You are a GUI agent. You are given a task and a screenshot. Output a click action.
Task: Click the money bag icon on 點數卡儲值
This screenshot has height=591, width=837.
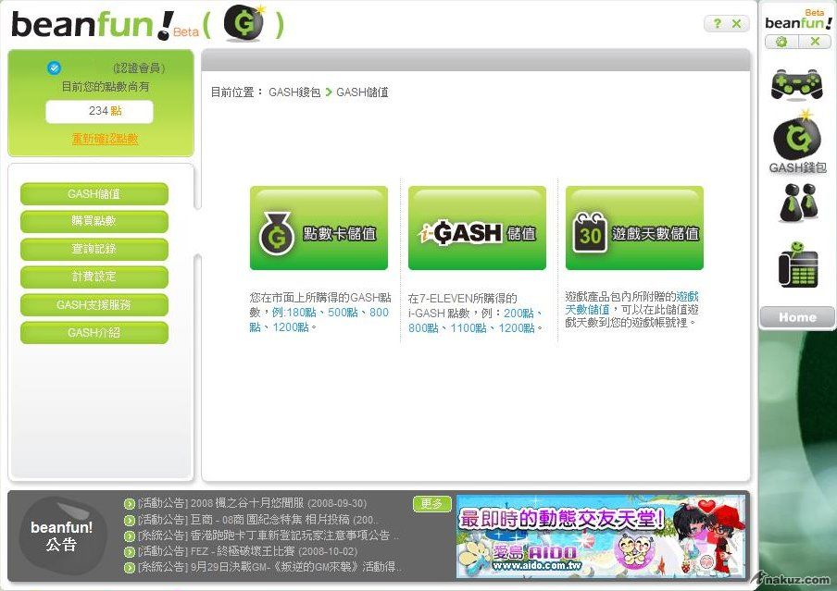click(276, 234)
